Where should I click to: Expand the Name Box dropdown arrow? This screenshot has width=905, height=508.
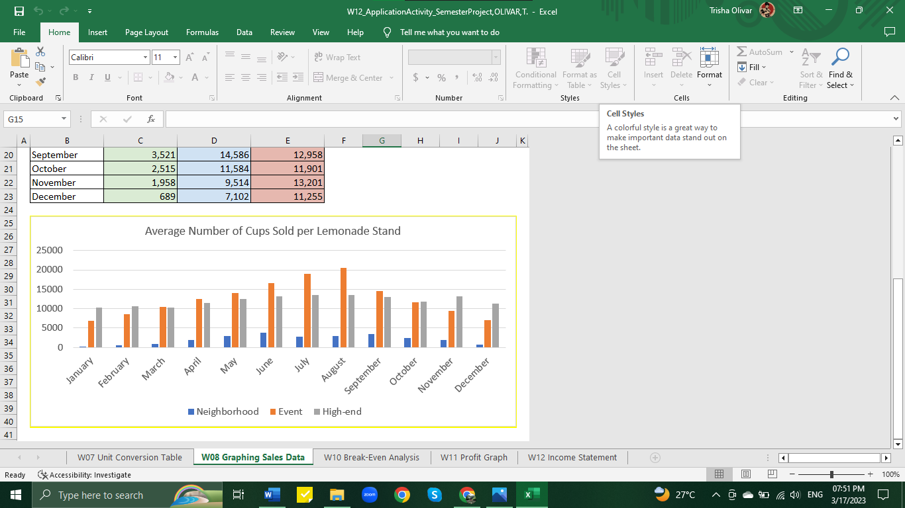pos(64,119)
